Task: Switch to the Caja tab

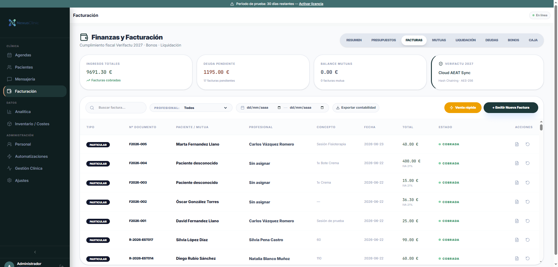Action: [x=533, y=40]
